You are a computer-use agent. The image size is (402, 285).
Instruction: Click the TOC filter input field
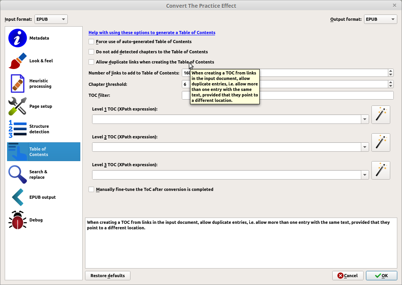[288, 95]
